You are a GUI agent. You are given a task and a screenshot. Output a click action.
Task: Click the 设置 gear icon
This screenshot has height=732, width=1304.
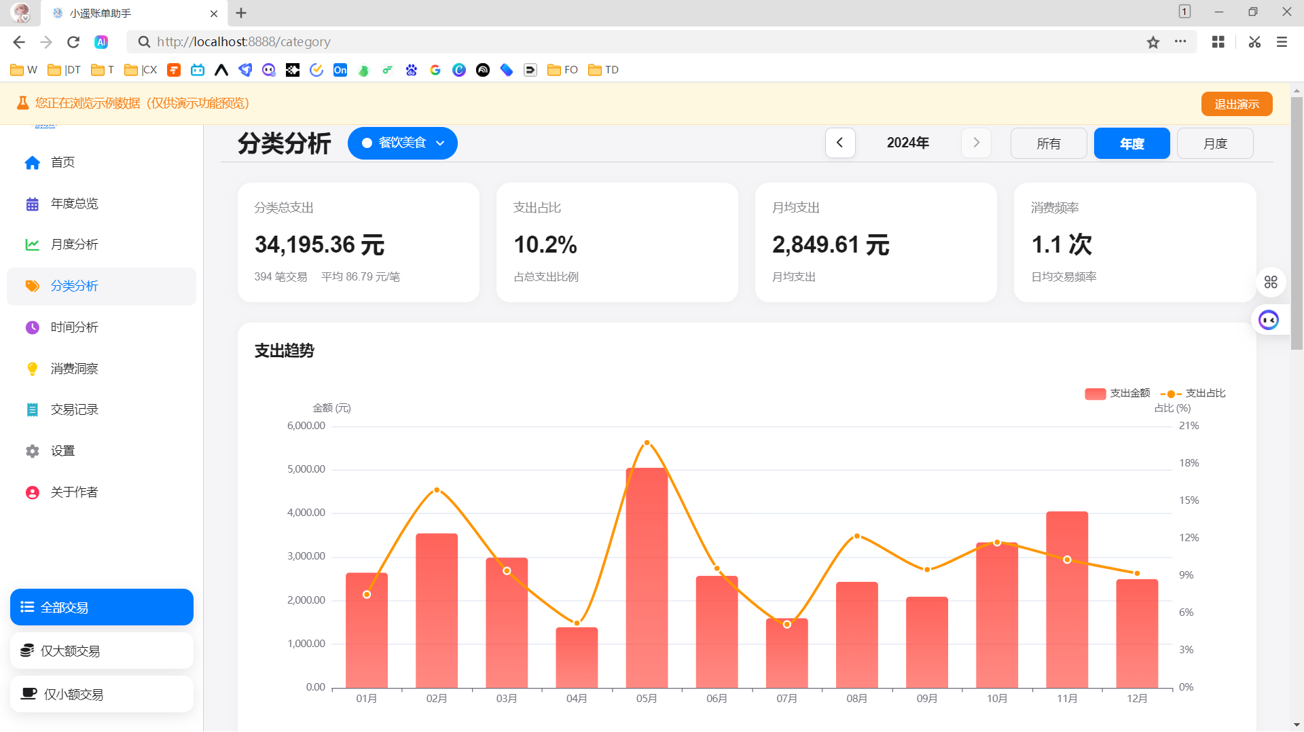click(32, 451)
